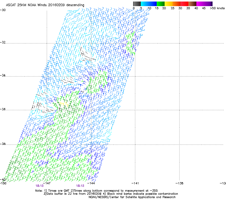
Task: Click the -147 longitude axis label
Action: point(47,183)
